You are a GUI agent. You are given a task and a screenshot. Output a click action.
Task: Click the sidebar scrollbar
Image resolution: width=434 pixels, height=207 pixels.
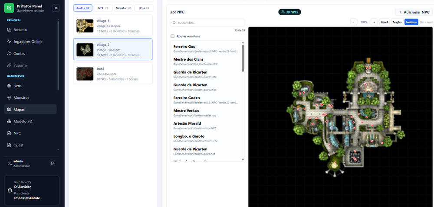pos(58,55)
